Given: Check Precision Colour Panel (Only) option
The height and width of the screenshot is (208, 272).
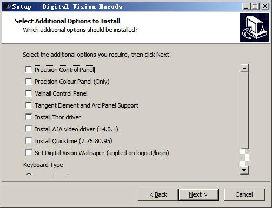Looking at the screenshot, I should (29, 82).
